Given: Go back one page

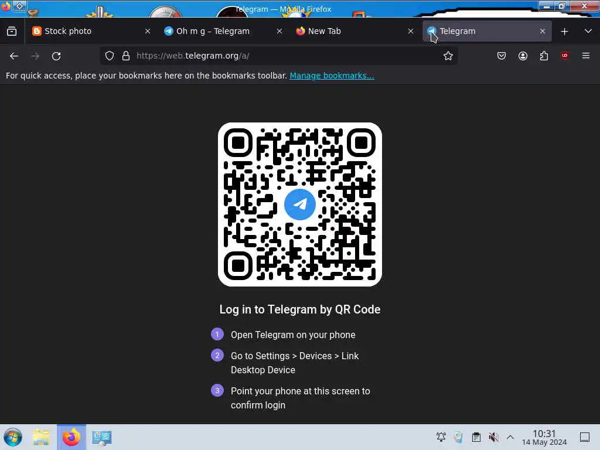Looking at the screenshot, I should pyautogui.click(x=14, y=56).
